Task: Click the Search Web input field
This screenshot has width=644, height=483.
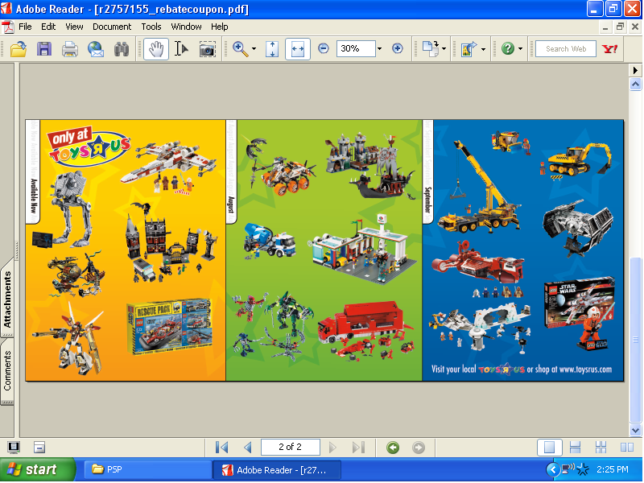Action: (x=566, y=48)
